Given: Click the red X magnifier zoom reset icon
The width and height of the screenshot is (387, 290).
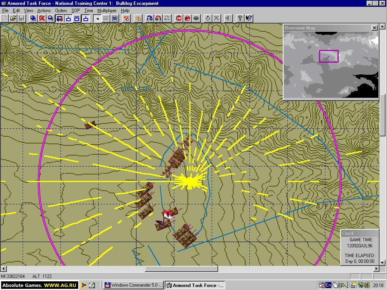Looking at the screenshot, I should pos(42,18).
